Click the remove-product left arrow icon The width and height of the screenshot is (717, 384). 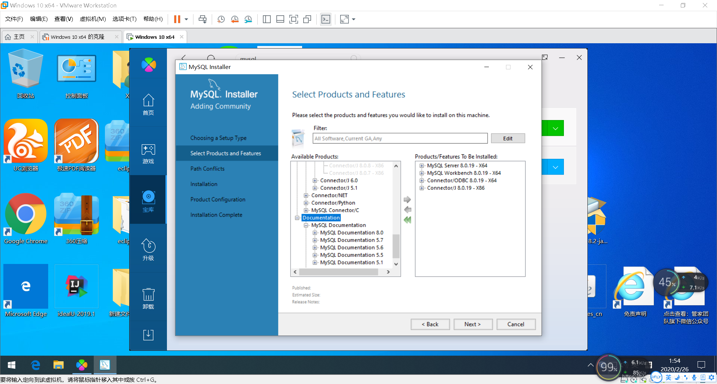tap(407, 210)
